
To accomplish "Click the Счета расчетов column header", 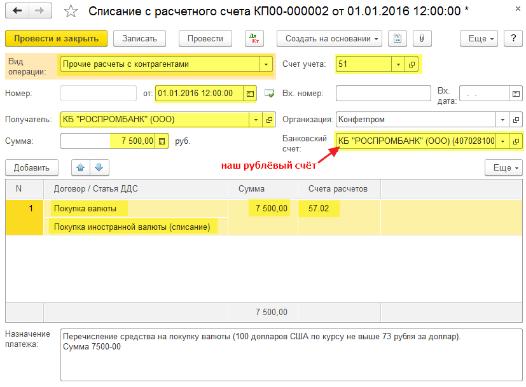I will tap(339, 189).
